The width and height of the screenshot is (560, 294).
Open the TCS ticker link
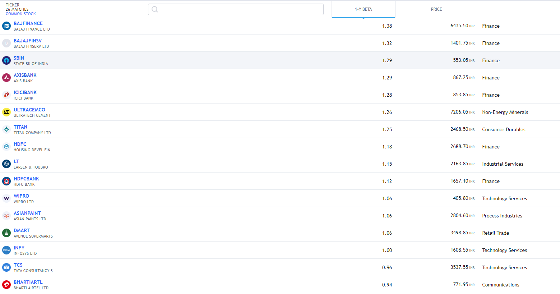pos(18,265)
